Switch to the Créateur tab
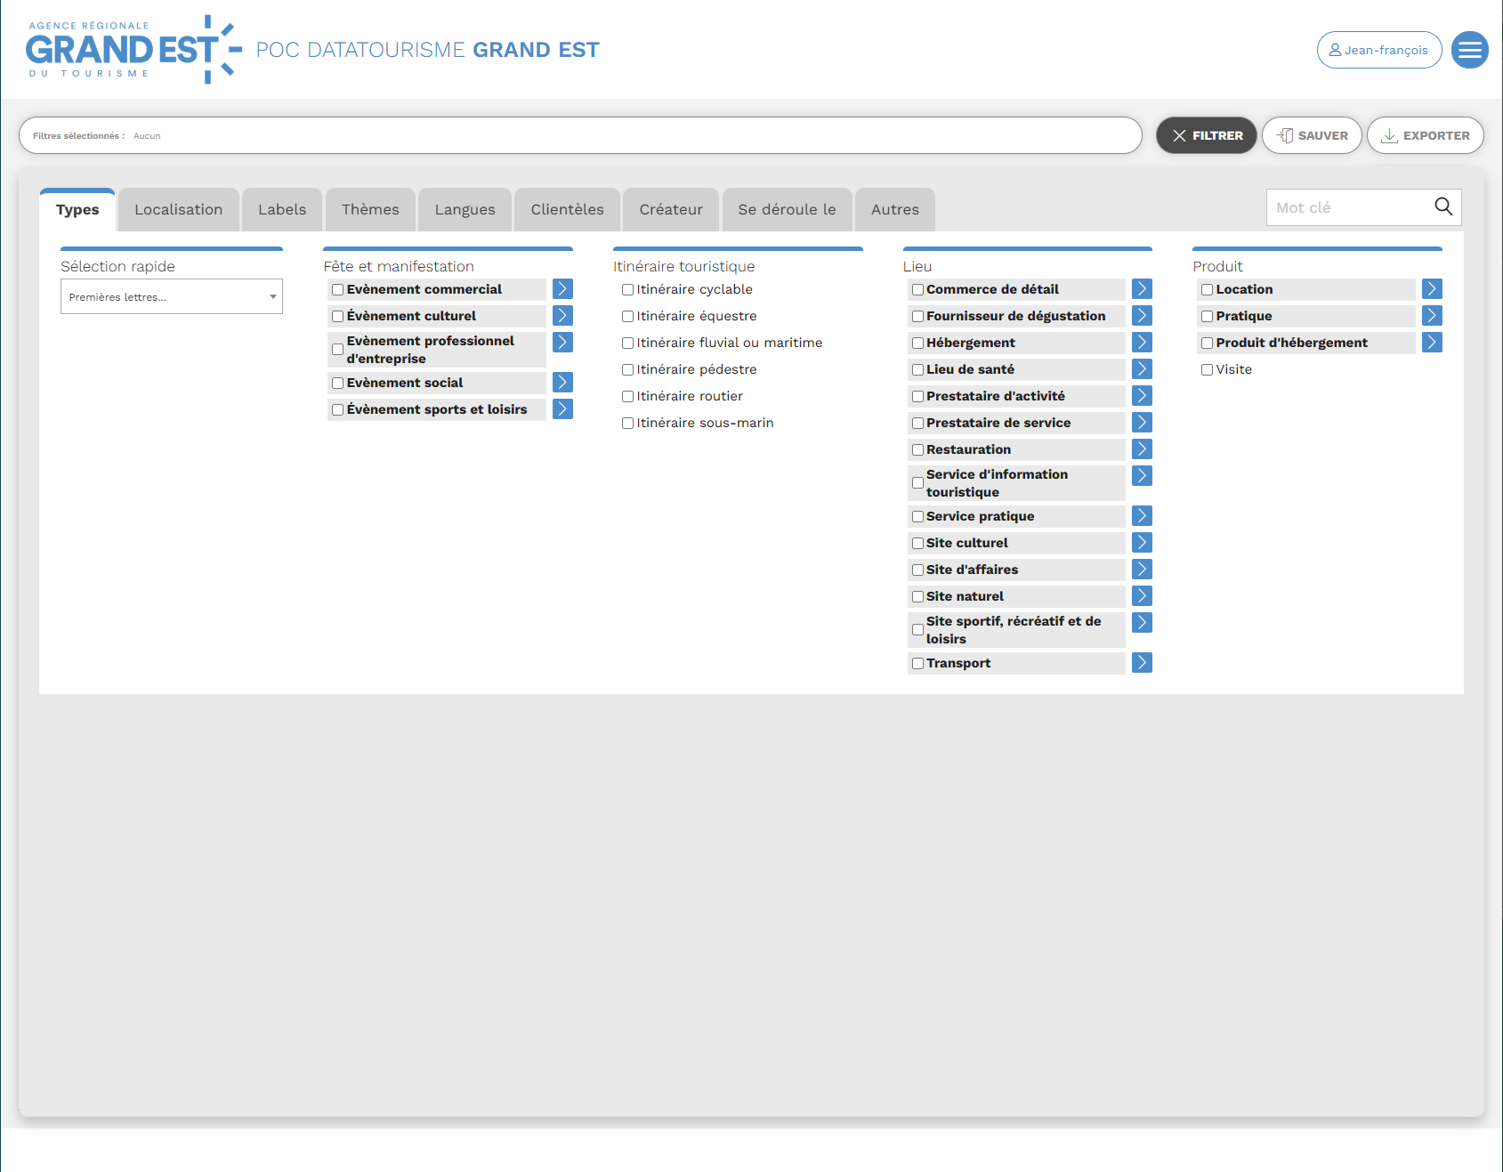Viewport: 1503px width, 1172px height. point(671,210)
